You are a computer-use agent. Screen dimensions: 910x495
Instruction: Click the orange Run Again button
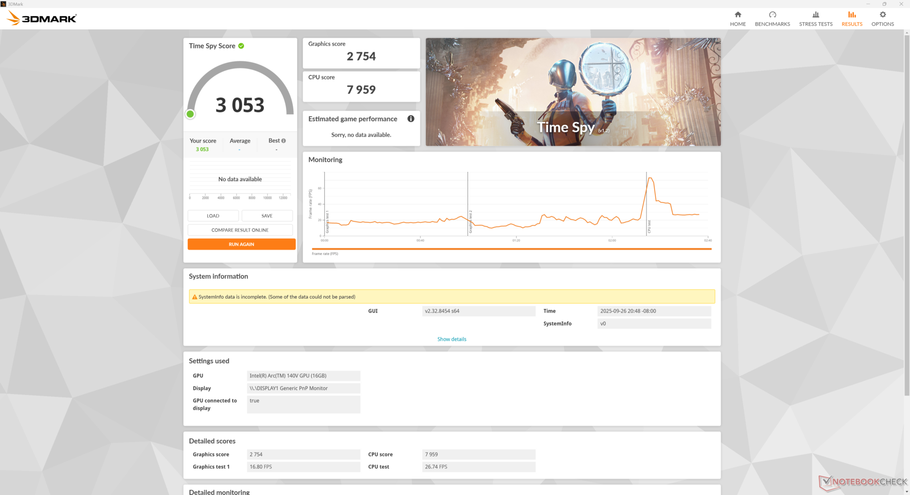(x=241, y=245)
